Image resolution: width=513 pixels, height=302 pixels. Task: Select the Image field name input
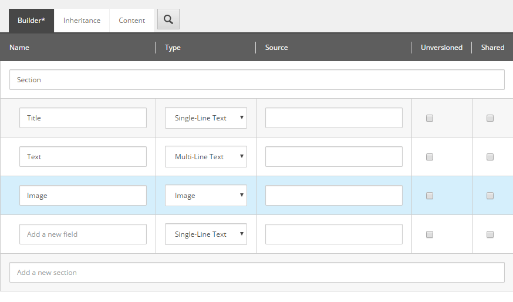[x=83, y=196]
